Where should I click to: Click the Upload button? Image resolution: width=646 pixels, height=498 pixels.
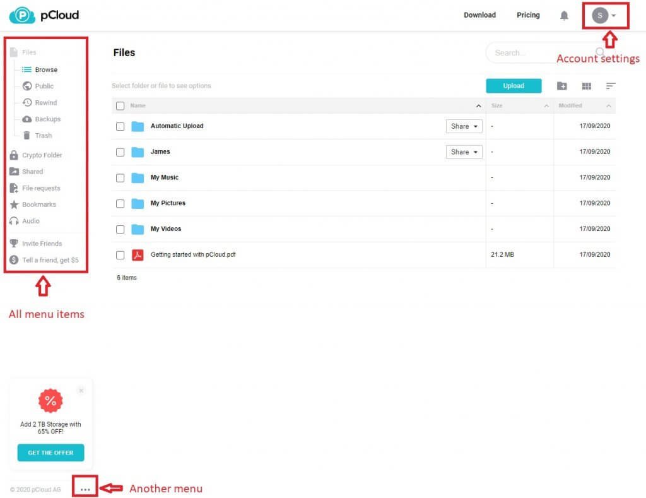(514, 86)
